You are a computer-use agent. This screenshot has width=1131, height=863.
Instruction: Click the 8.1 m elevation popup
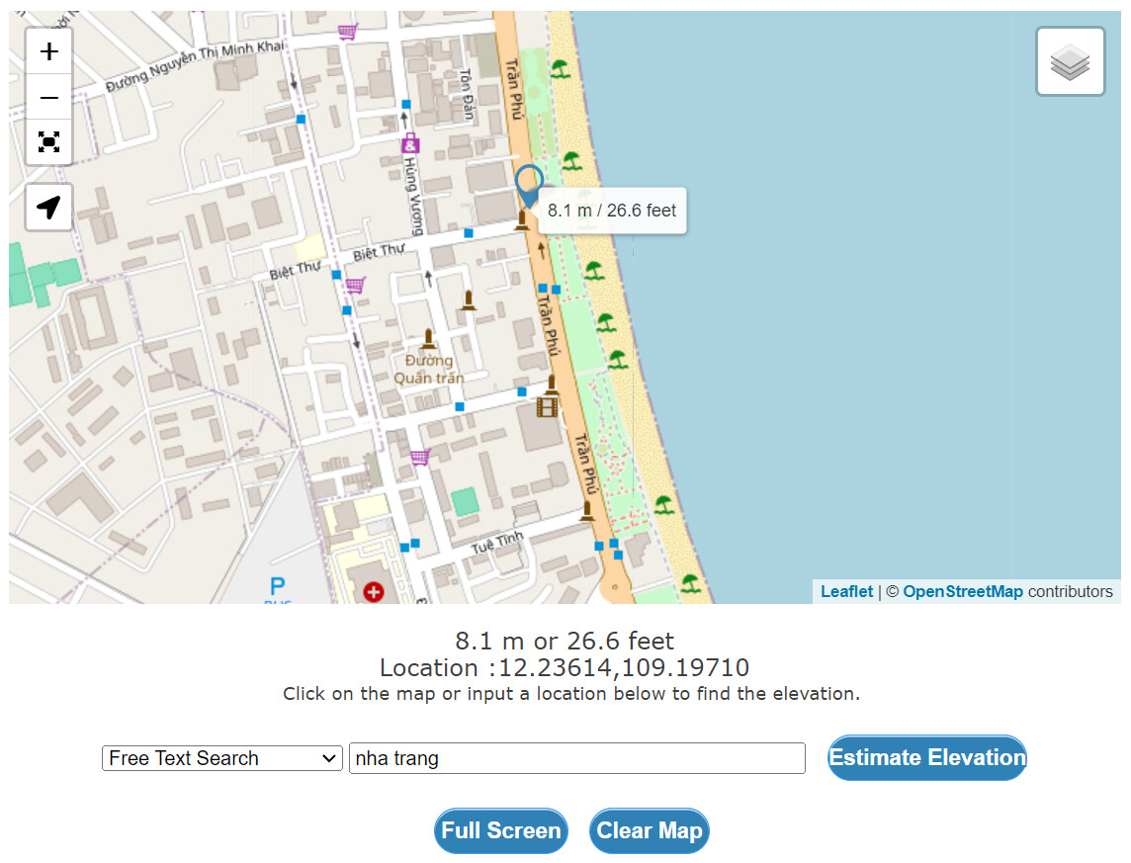click(x=611, y=211)
